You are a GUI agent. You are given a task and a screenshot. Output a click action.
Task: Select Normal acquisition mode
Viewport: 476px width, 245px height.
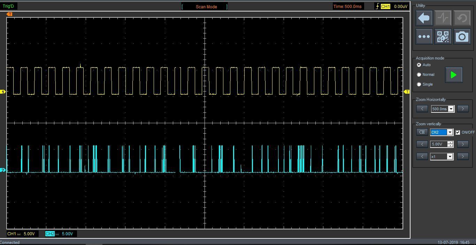[x=419, y=75]
